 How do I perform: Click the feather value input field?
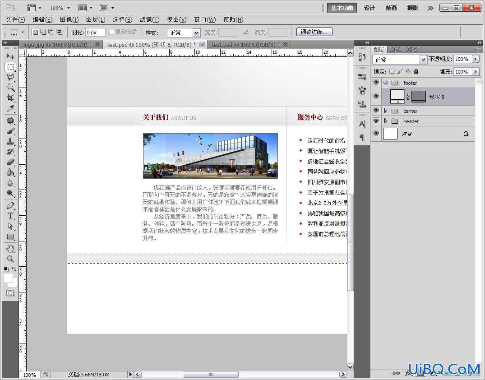(x=95, y=32)
